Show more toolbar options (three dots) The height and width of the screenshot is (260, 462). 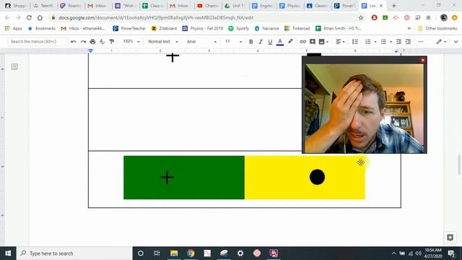tap(421, 42)
